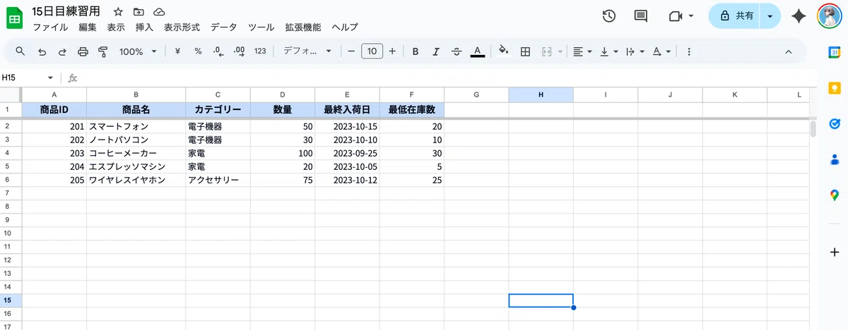Open the 挿入 menu
Image resolution: width=848 pixels, height=330 pixels.
pos(144,28)
